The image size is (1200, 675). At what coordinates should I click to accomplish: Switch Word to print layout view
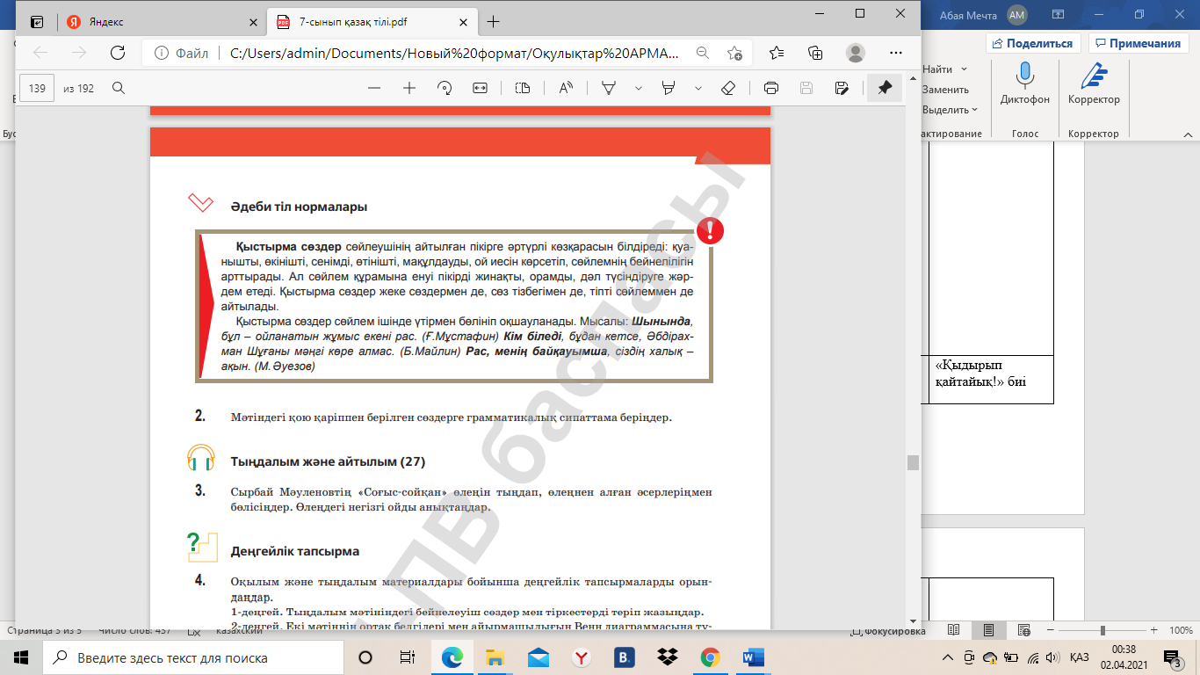click(988, 631)
